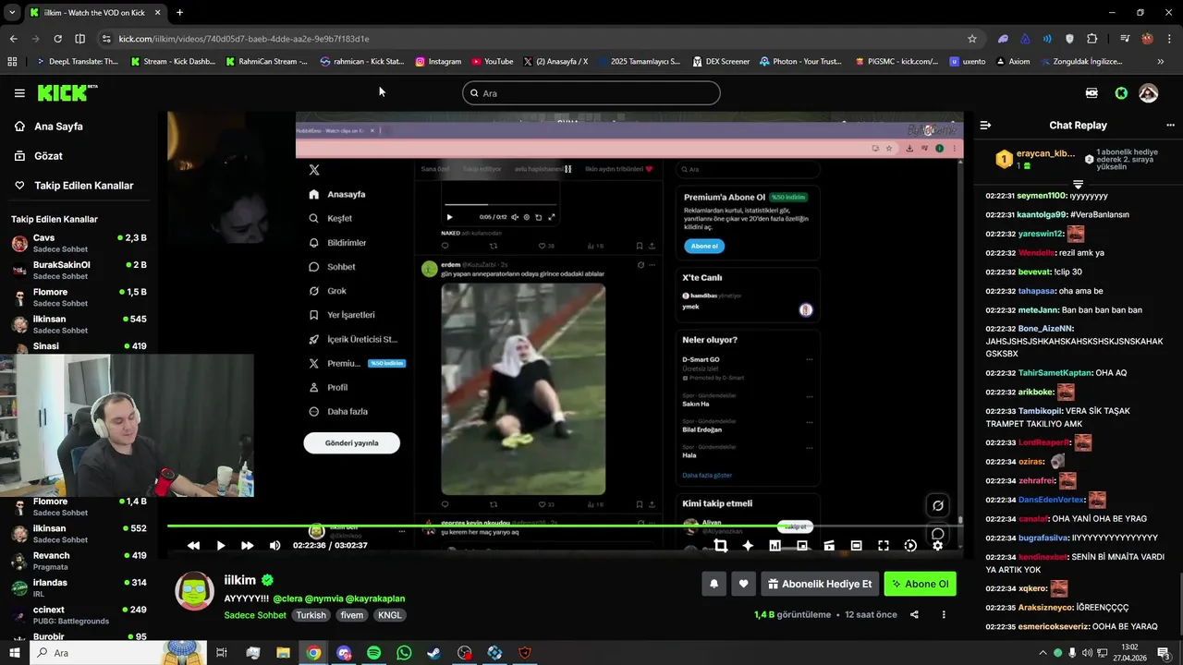The image size is (1183, 665).
Task: Open browser extensions puzzle icon
Action: pyautogui.click(x=1092, y=39)
